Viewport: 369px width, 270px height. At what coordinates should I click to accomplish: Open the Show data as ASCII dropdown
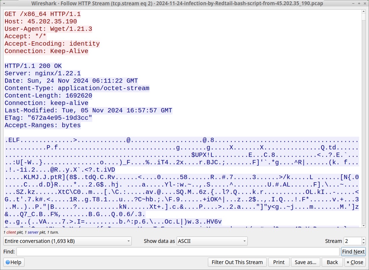coord(212,241)
